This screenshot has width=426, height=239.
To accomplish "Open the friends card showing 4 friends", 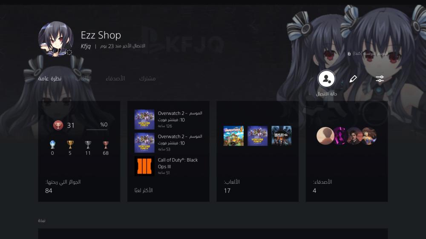I will 347,151.
